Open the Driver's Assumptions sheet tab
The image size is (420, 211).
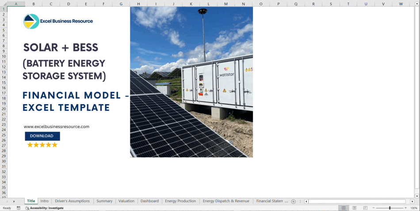coord(72,201)
